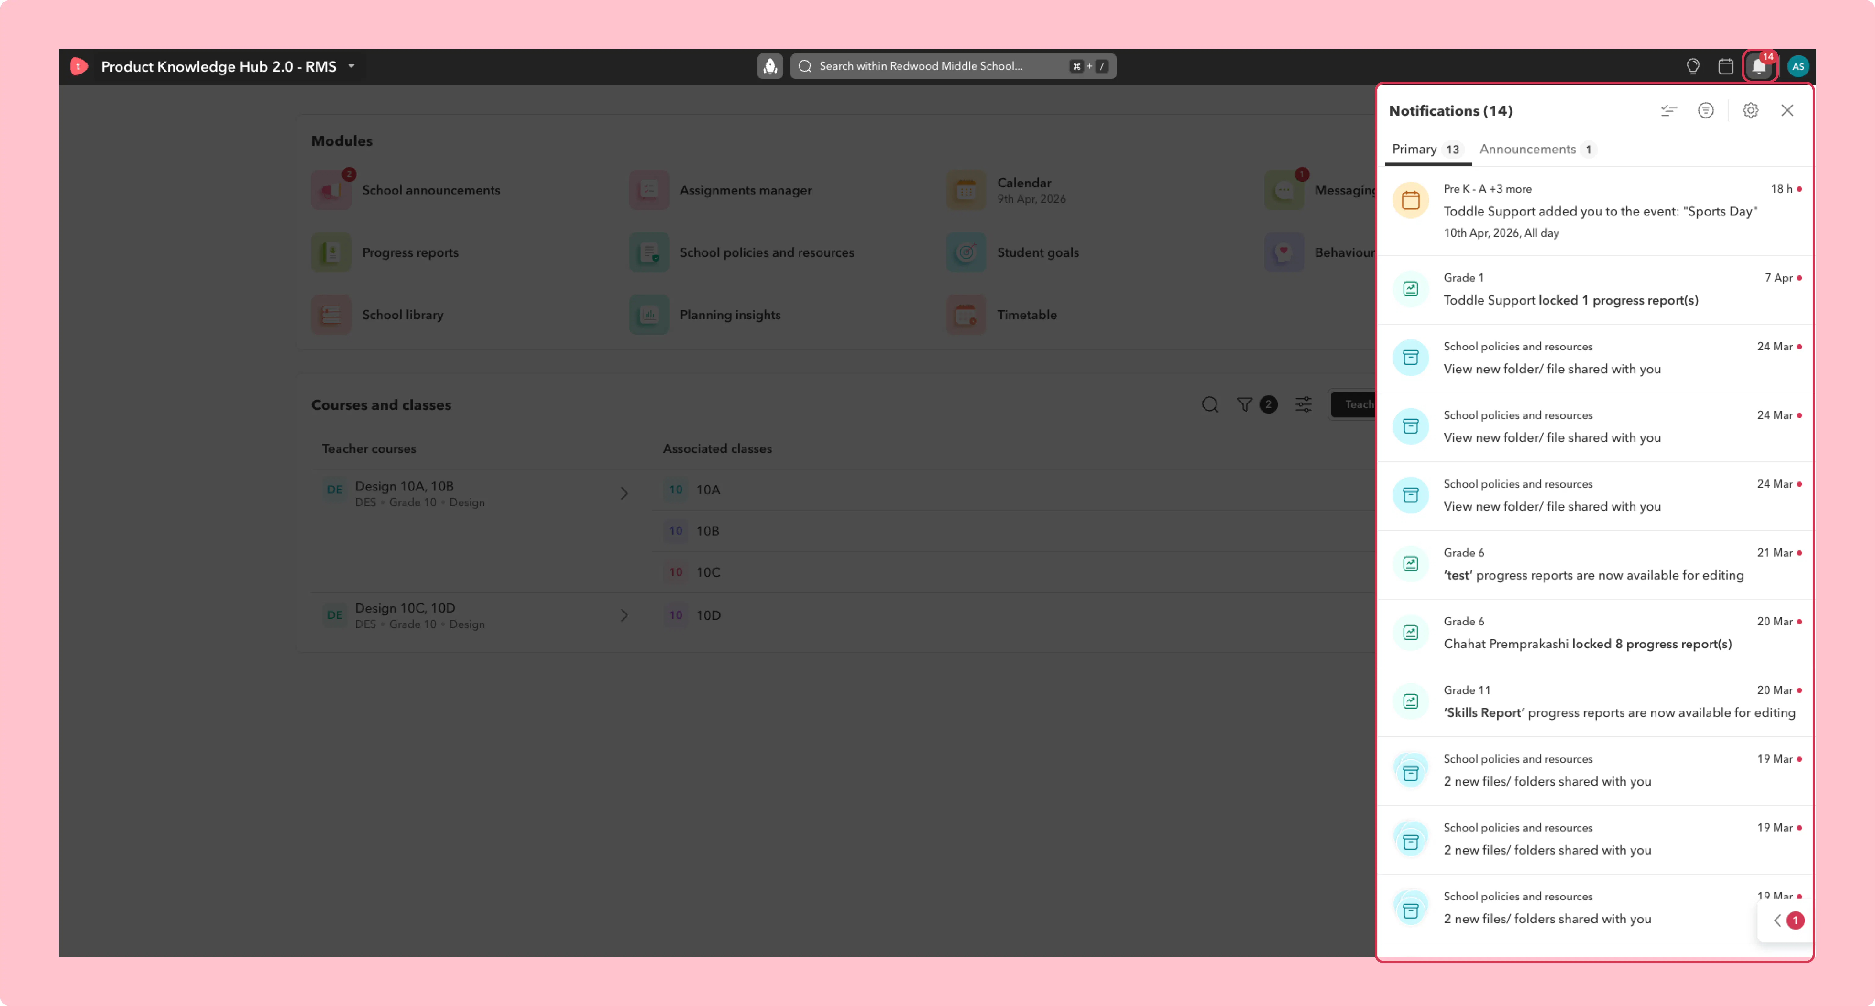The width and height of the screenshot is (1875, 1006).
Task: Open class 10B
Action: [x=707, y=531]
